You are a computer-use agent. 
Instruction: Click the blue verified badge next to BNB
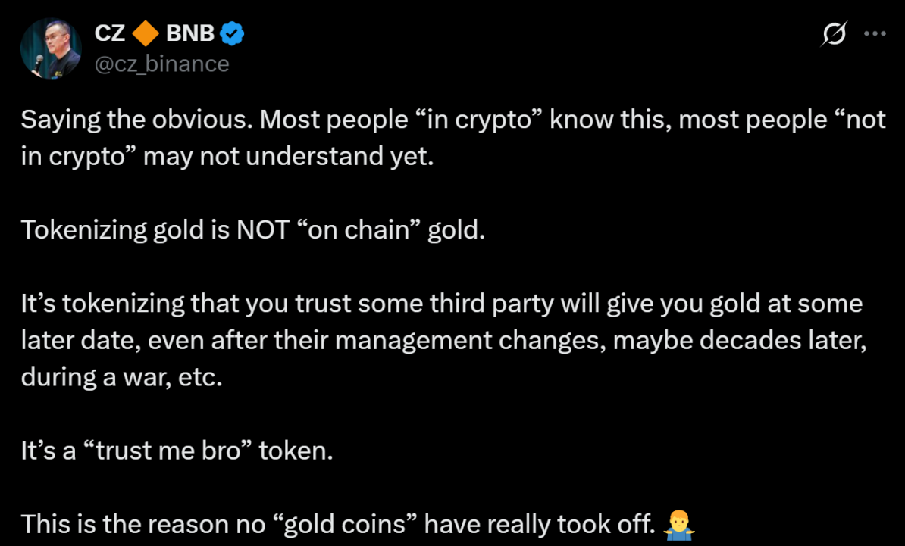coord(231,33)
